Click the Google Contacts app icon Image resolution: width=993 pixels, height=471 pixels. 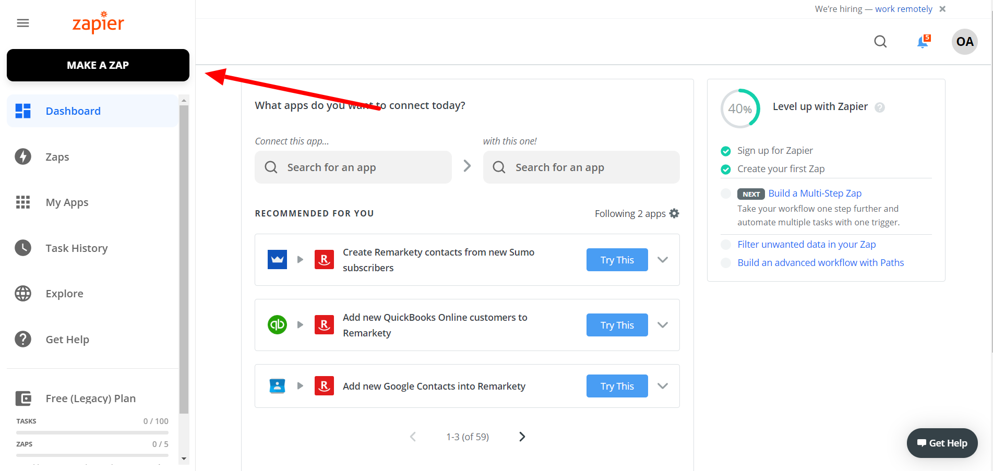tap(277, 386)
